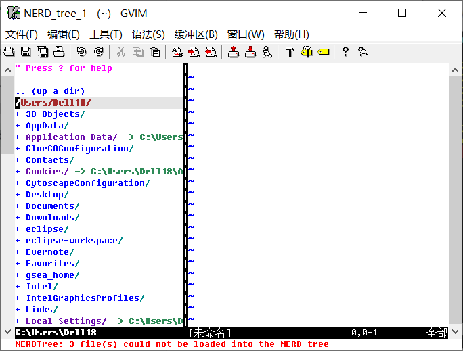Click the Make hammer icon
Viewport: 463px width, 351px height.
(290, 52)
